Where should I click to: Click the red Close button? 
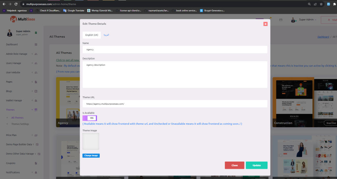coord(234,165)
